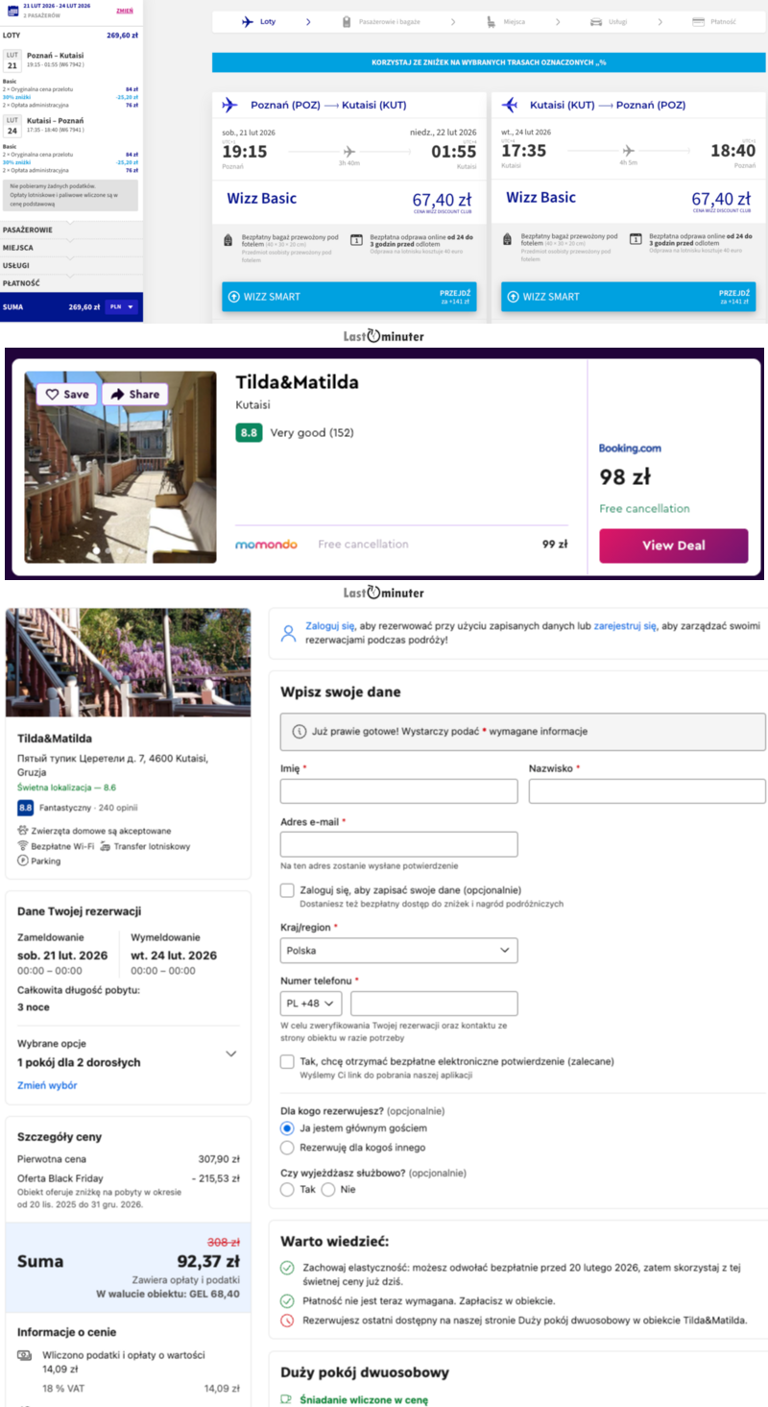Open the PL +48 phone prefix dropdown

[x=312, y=1004]
